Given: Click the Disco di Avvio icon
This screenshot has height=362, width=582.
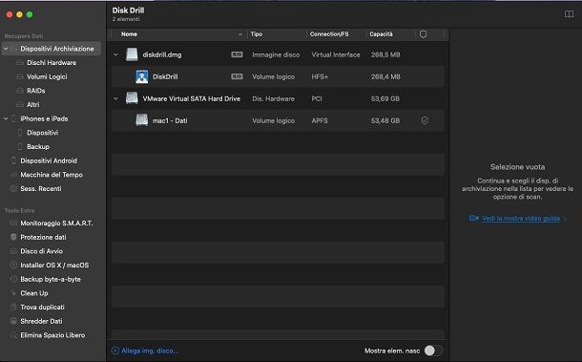Looking at the screenshot, I should (x=13, y=251).
